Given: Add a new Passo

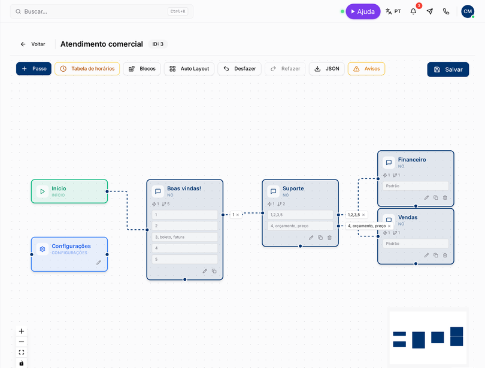Looking at the screenshot, I should pos(34,69).
